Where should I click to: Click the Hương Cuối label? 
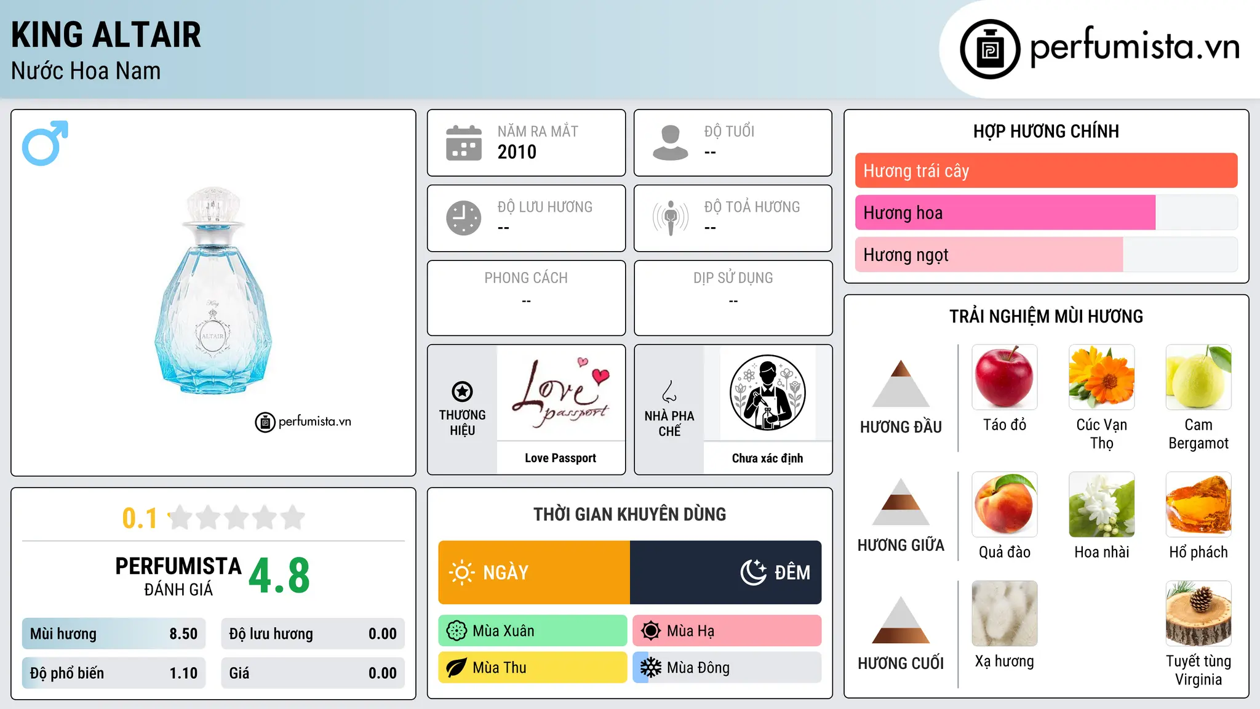pos(901,663)
